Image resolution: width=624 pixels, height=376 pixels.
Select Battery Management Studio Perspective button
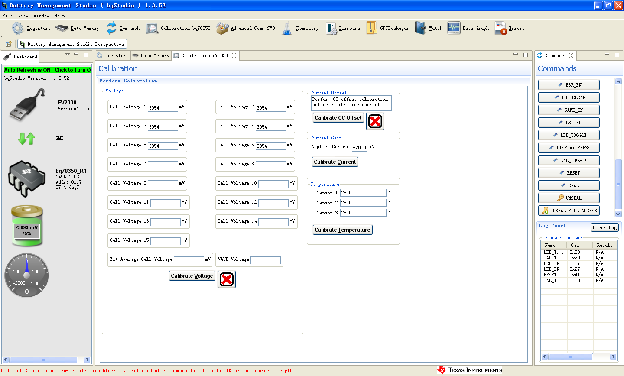(x=72, y=44)
